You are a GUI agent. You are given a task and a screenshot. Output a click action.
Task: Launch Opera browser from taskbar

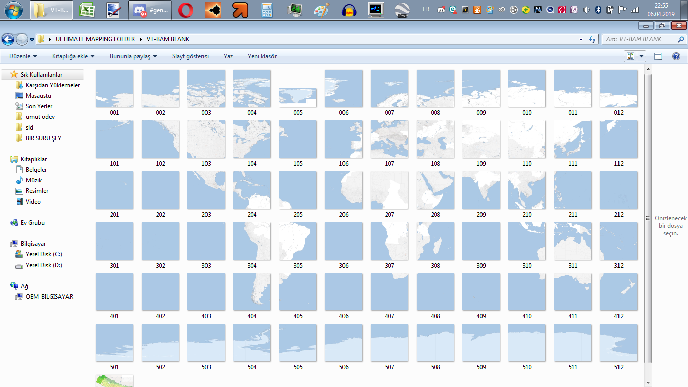pos(185,10)
